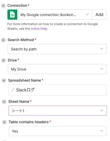Viewport: 110px width, 141px height.
Task: Open the Search by path dropdown
Action: 57,49
